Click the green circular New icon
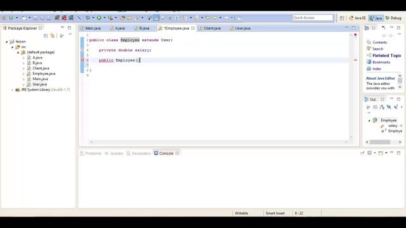Viewport: 406px width, 228px height. click(x=11, y=18)
